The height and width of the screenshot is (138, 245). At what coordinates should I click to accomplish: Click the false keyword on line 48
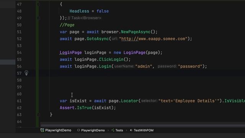[103, 11]
